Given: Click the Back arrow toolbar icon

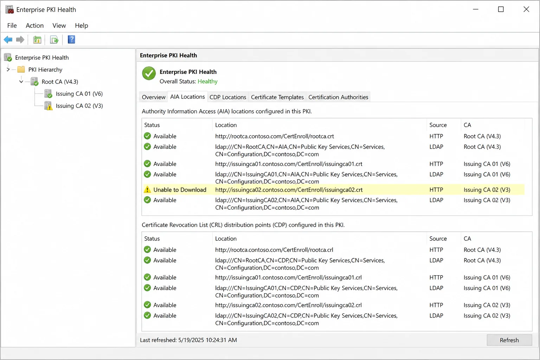Looking at the screenshot, I should [x=8, y=40].
